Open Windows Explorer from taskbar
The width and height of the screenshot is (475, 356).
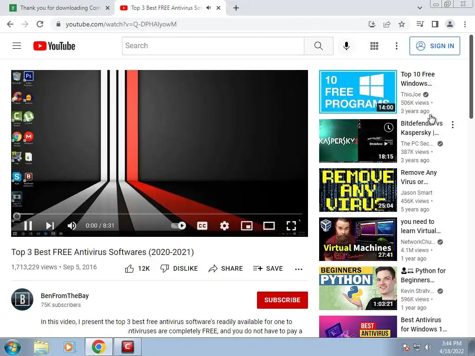click(x=41, y=347)
